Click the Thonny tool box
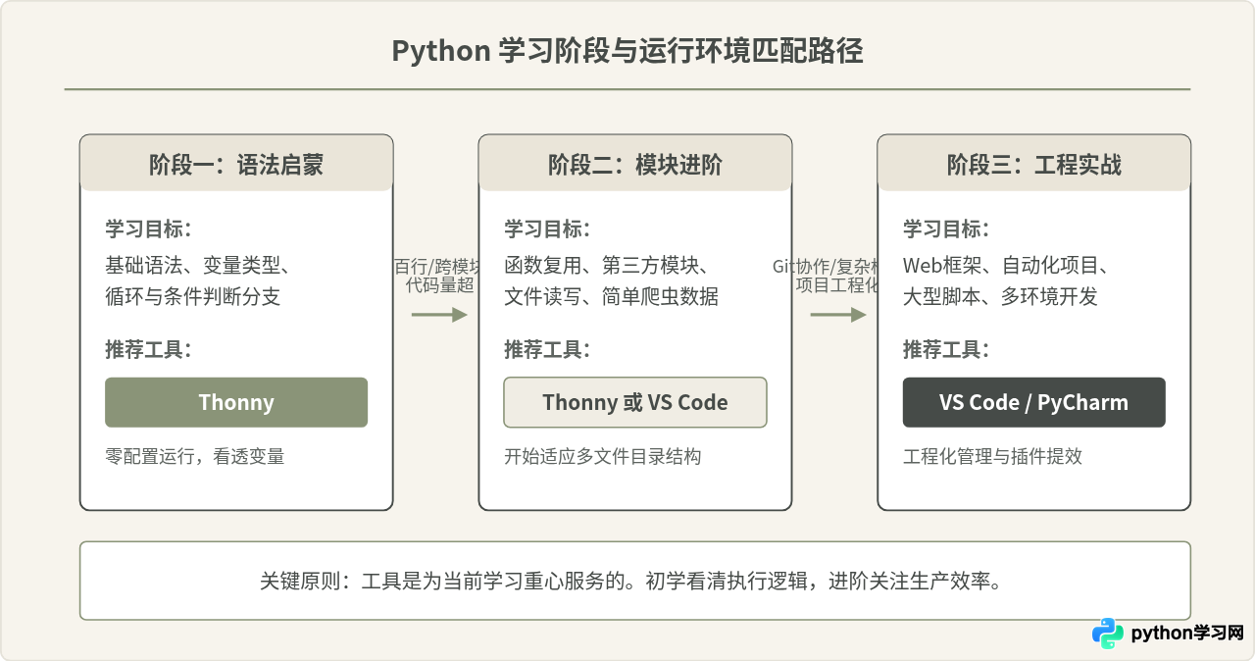 (x=236, y=402)
